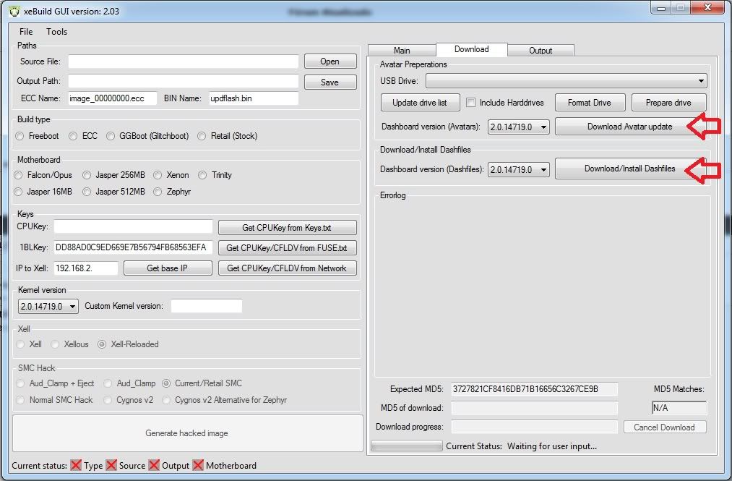
Task: Click the progress bar beside Current Status
Action: [x=407, y=446]
